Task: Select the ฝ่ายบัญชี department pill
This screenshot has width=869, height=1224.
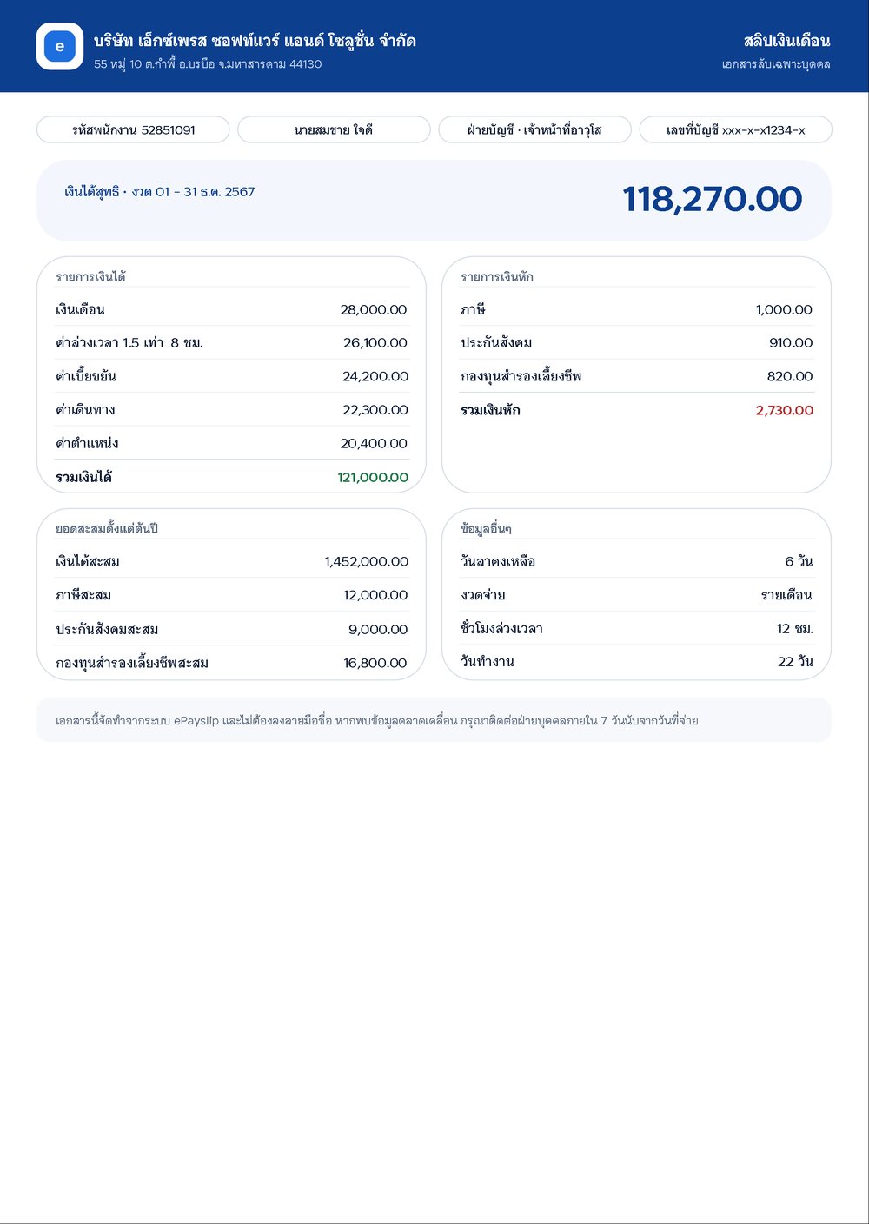Action: click(534, 129)
